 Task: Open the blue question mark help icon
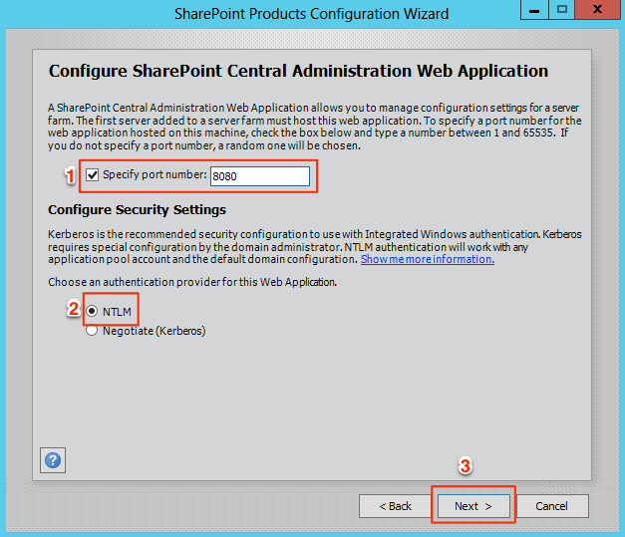53,460
